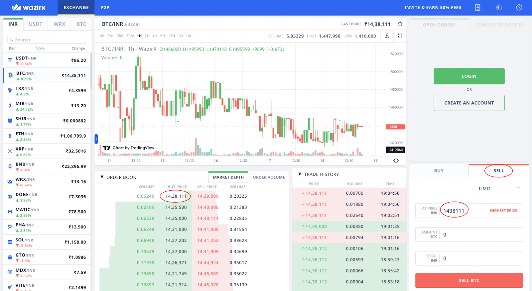532x291 pixels.
Task: Click the GTO coin icon
Action: pos(10,257)
